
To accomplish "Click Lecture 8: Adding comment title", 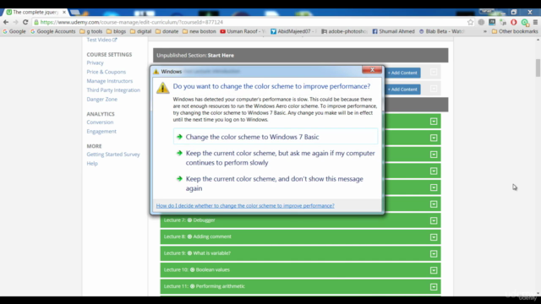I will tap(197, 236).
